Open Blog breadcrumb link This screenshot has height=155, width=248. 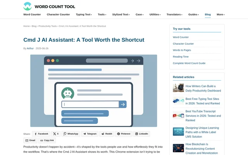[x=34, y=26]
